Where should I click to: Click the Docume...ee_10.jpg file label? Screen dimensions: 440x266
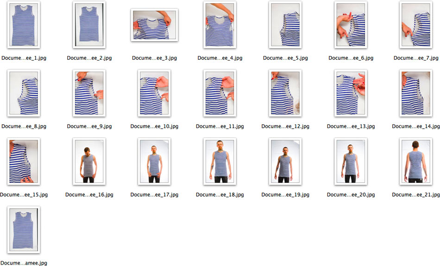154,126
